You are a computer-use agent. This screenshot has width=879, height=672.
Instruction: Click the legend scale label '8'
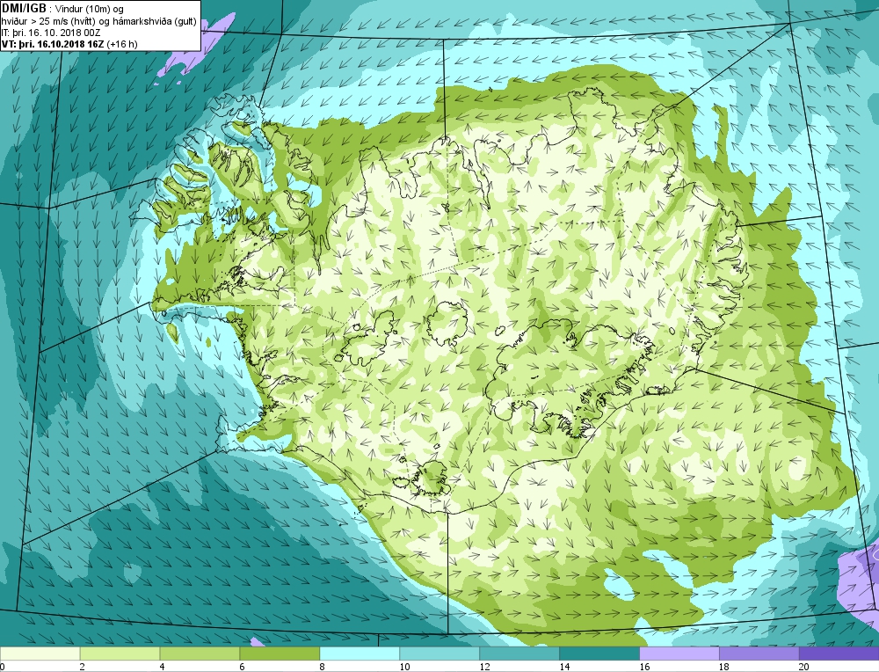(322, 667)
